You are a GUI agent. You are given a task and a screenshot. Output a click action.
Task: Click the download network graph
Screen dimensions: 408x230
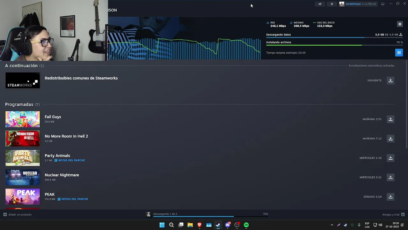184,48
